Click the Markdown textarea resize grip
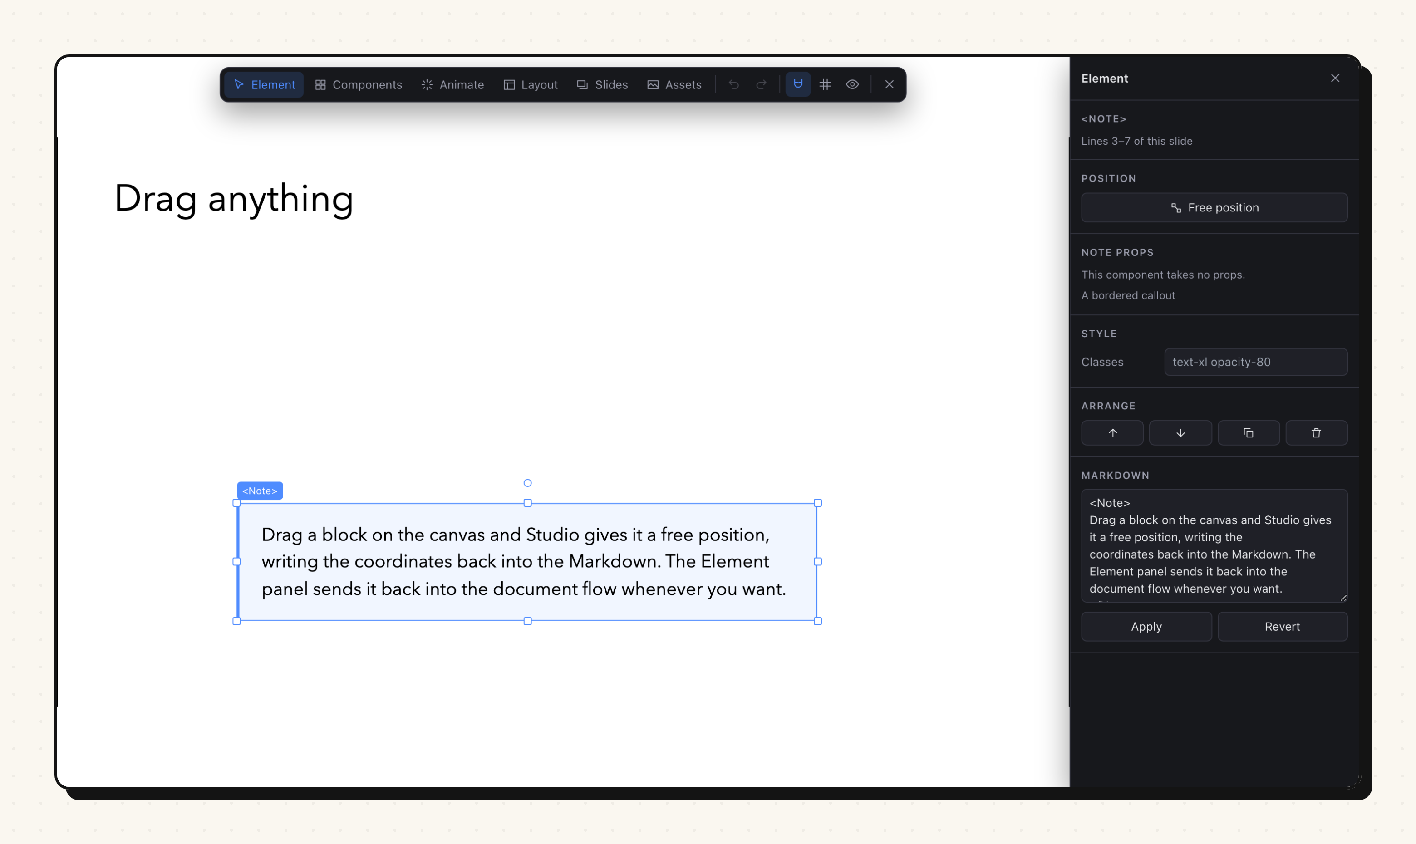Screen dimensions: 1416x844 coord(1343,598)
